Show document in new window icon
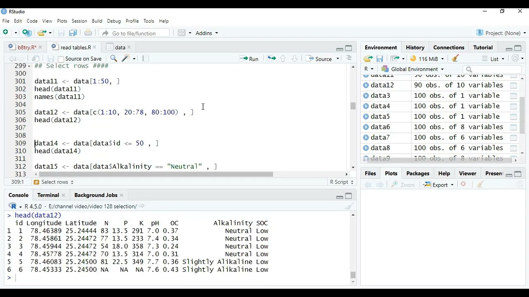The image size is (529, 297). click(36, 59)
